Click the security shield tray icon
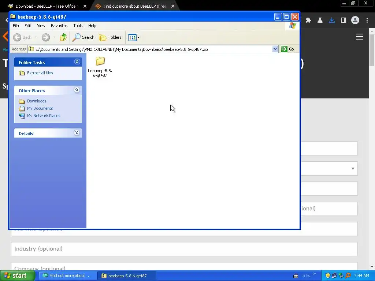Screen dimensions: 375x281 tap(328, 276)
